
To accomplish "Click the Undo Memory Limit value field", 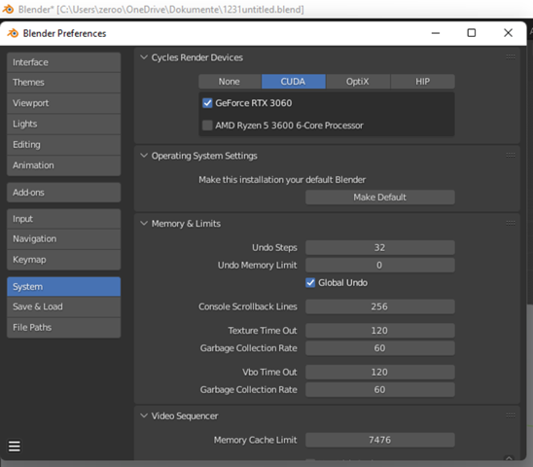I will click(x=380, y=265).
